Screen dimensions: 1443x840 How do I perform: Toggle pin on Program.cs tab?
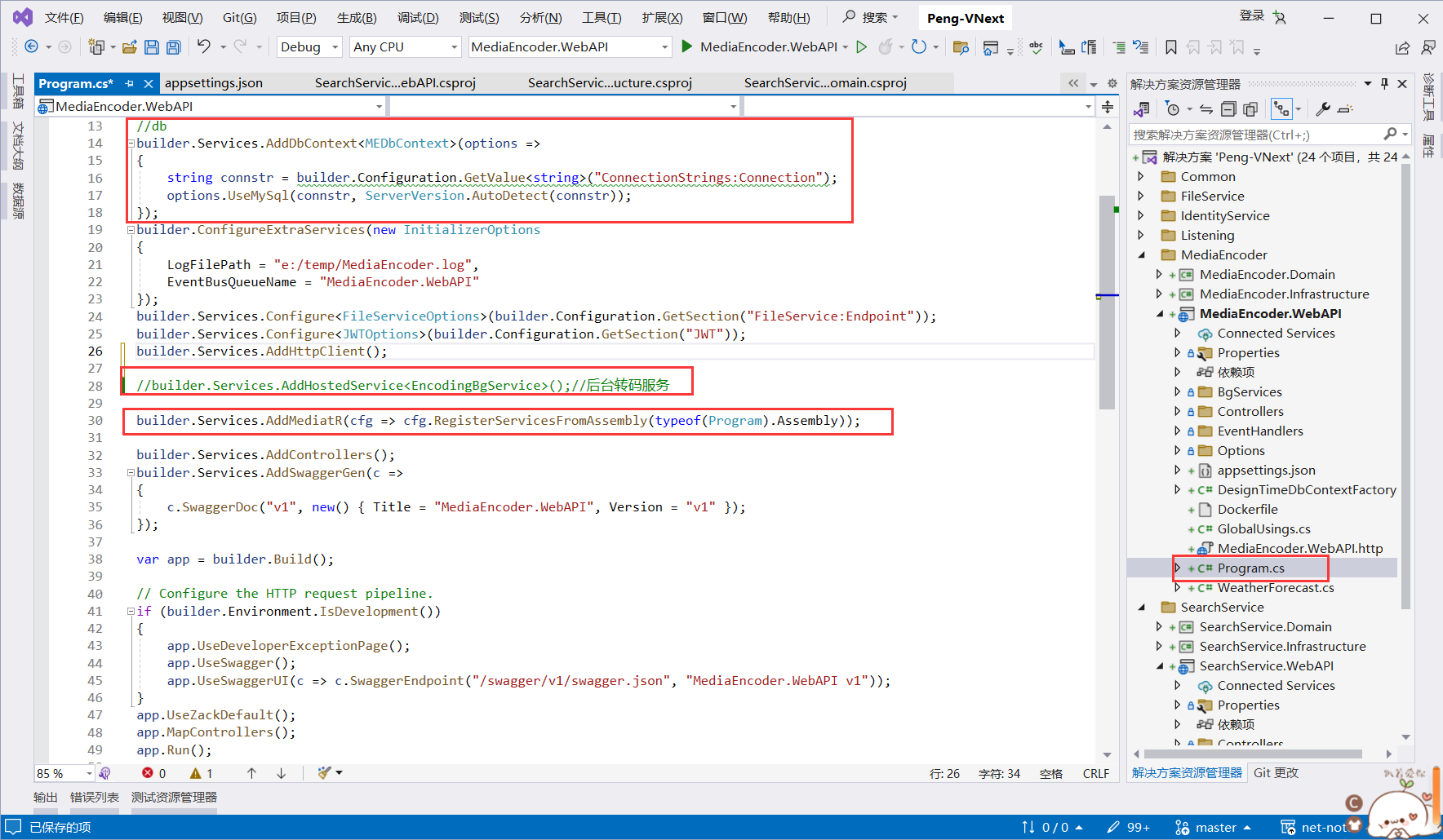pyautogui.click(x=130, y=83)
